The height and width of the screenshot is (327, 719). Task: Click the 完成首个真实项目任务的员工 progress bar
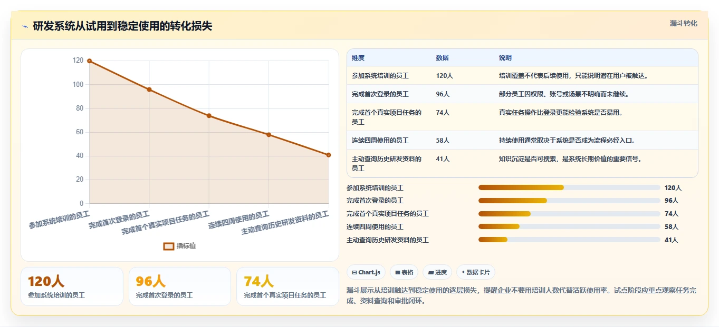[x=569, y=214]
